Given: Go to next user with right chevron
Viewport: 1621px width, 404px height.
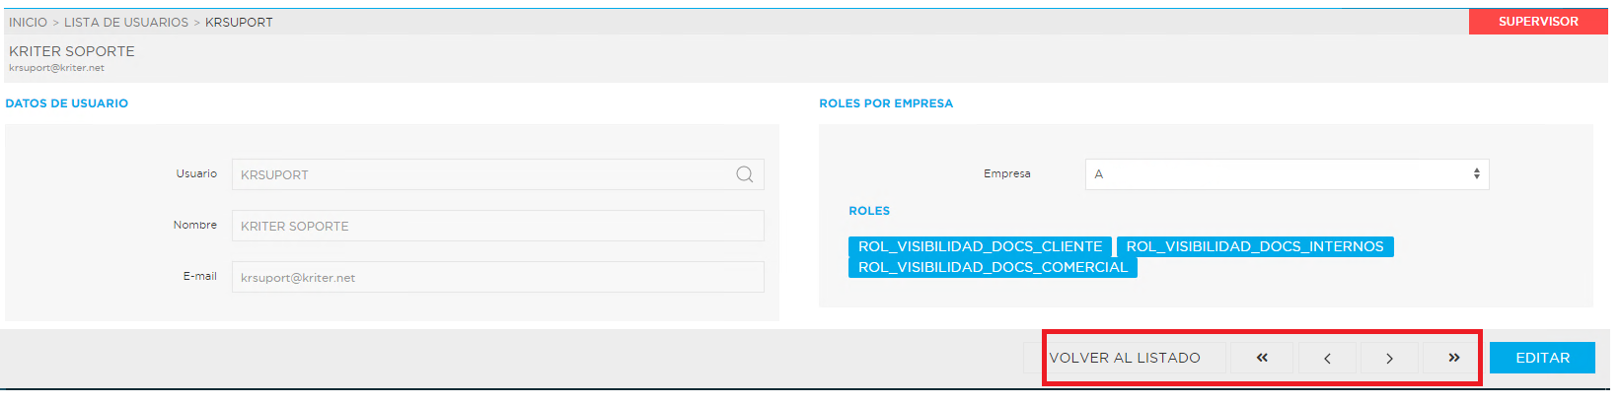Looking at the screenshot, I should click(1389, 358).
